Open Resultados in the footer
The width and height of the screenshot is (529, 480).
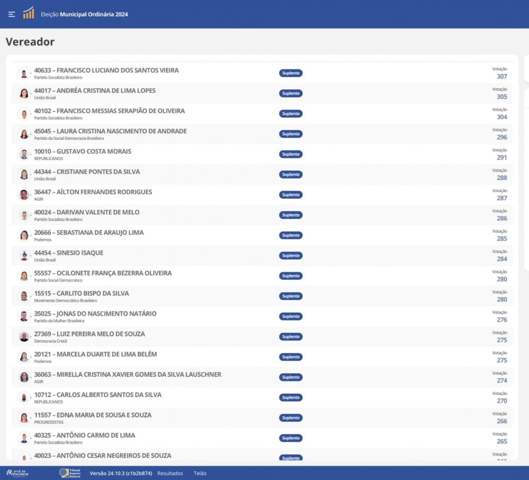[x=170, y=473]
